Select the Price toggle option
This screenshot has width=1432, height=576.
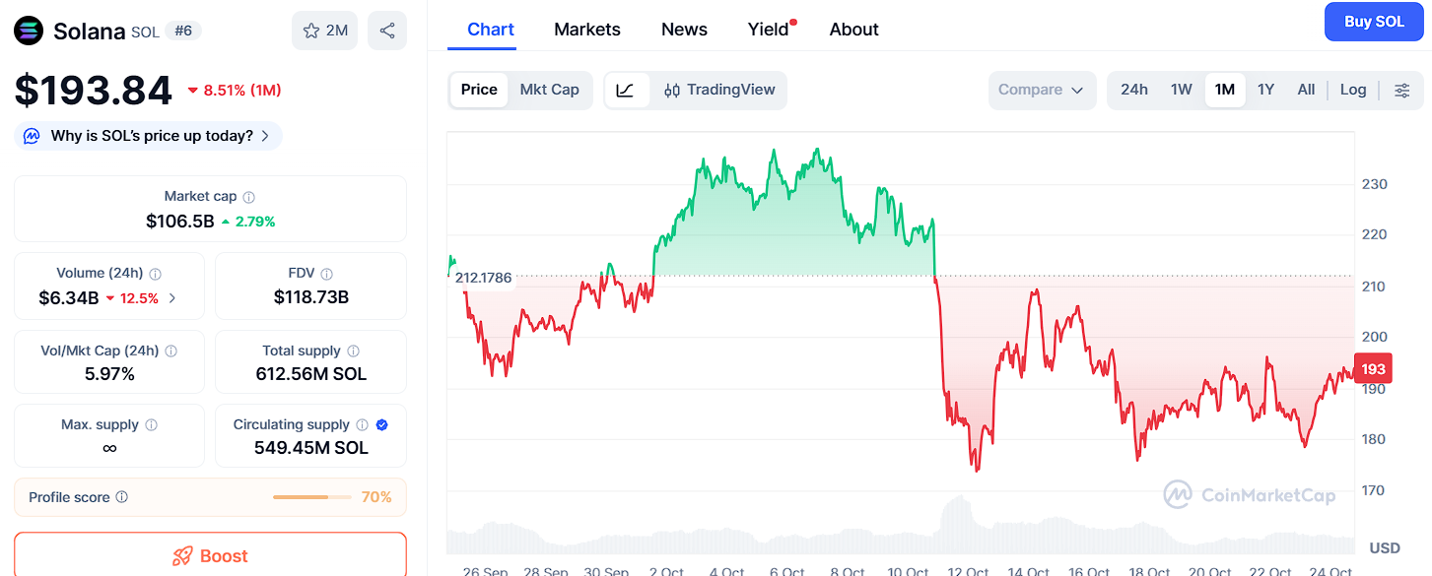tap(479, 90)
